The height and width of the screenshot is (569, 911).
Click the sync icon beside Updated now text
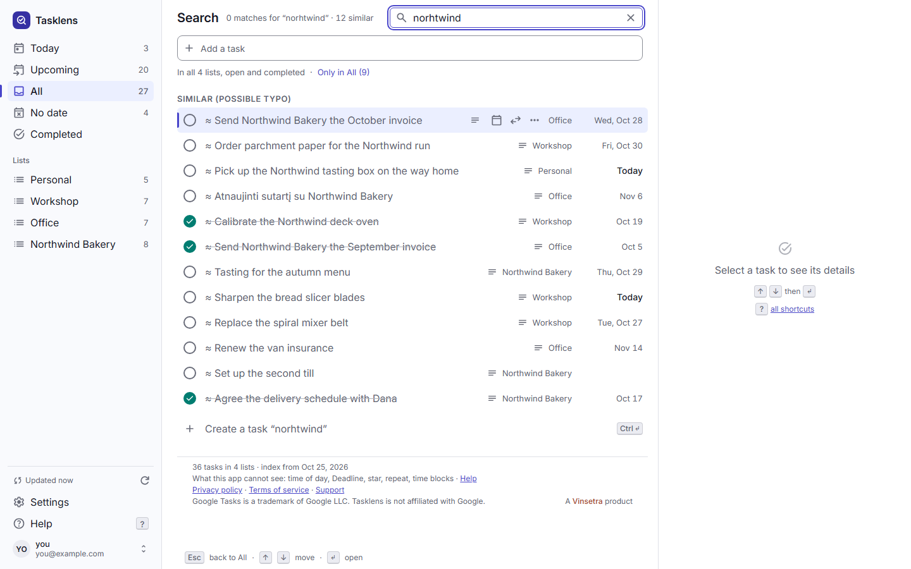(x=18, y=480)
